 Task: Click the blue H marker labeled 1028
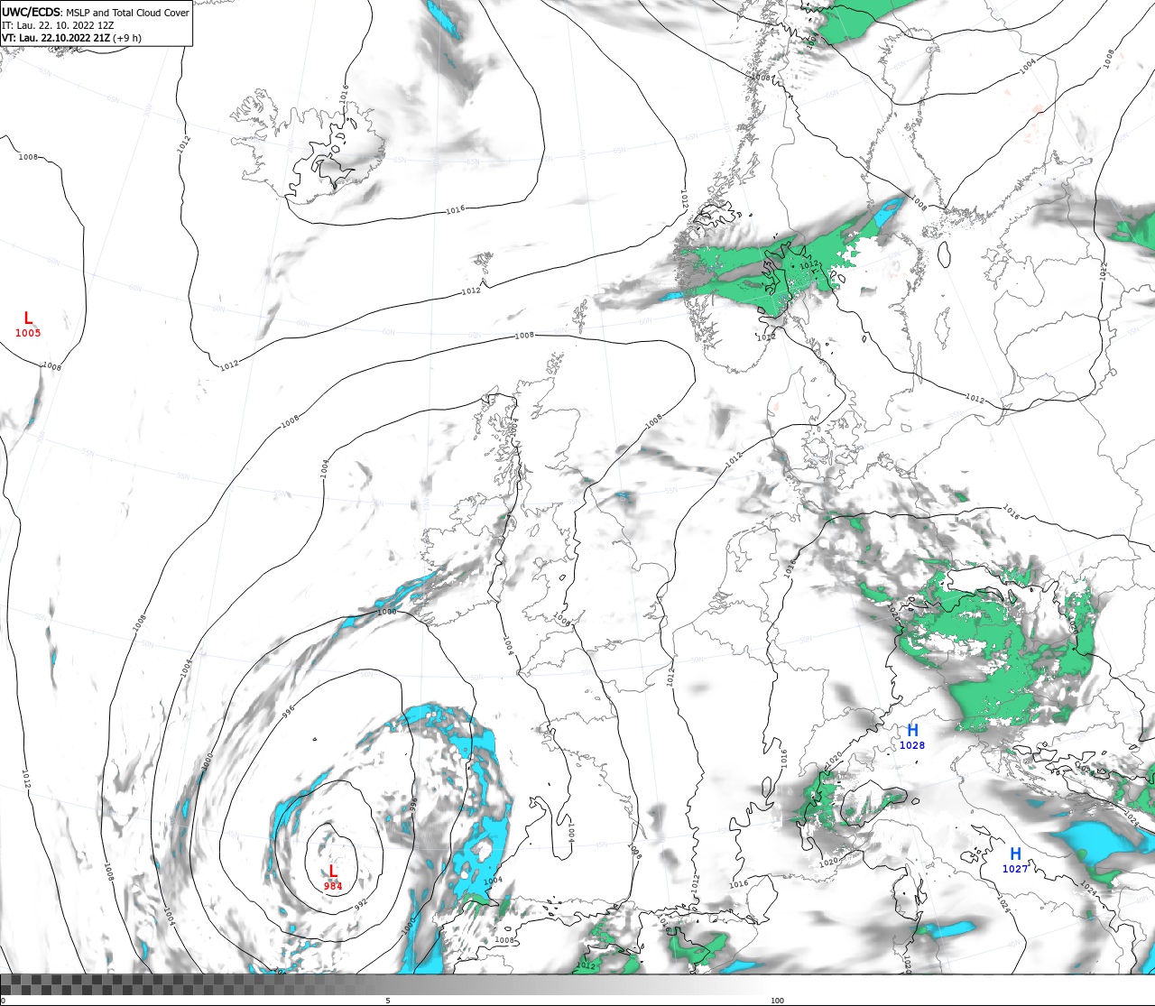tap(912, 730)
